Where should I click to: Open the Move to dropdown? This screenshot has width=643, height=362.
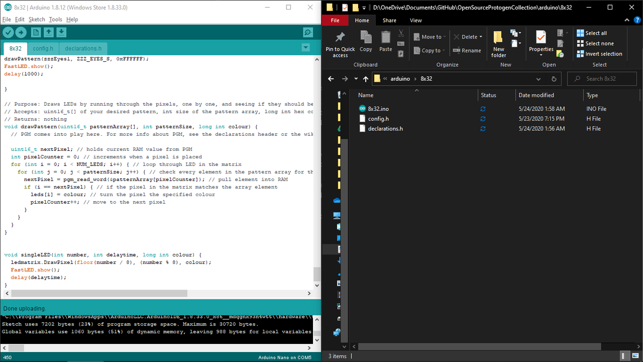pos(430,36)
